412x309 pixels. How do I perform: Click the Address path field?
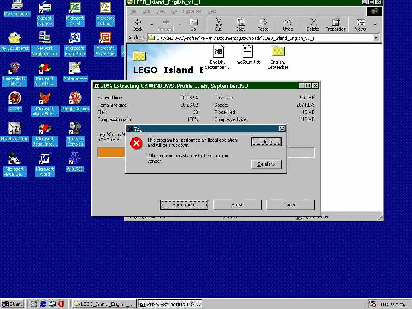click(x=260, y=38)
